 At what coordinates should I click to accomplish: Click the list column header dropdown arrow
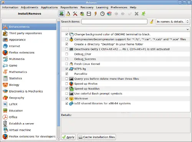[x=187, y=29]
